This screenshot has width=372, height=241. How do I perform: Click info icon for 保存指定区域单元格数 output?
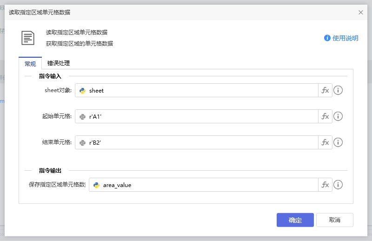[339, 185]
